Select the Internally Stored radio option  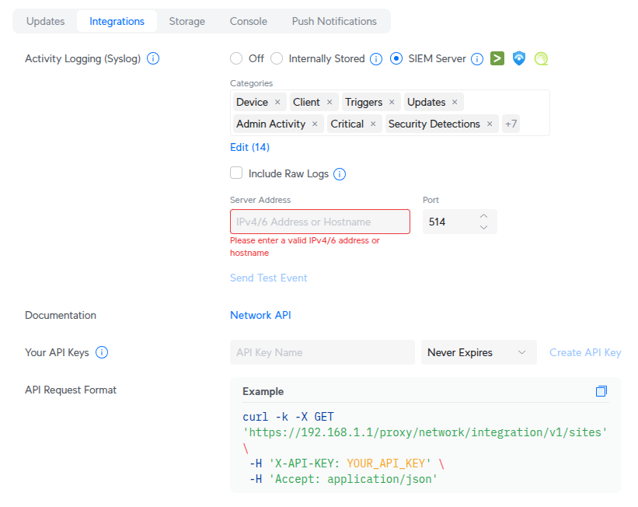coord(277,58)
